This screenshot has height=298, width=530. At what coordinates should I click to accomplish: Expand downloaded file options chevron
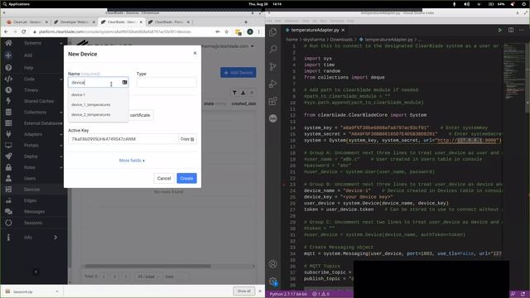57,291
